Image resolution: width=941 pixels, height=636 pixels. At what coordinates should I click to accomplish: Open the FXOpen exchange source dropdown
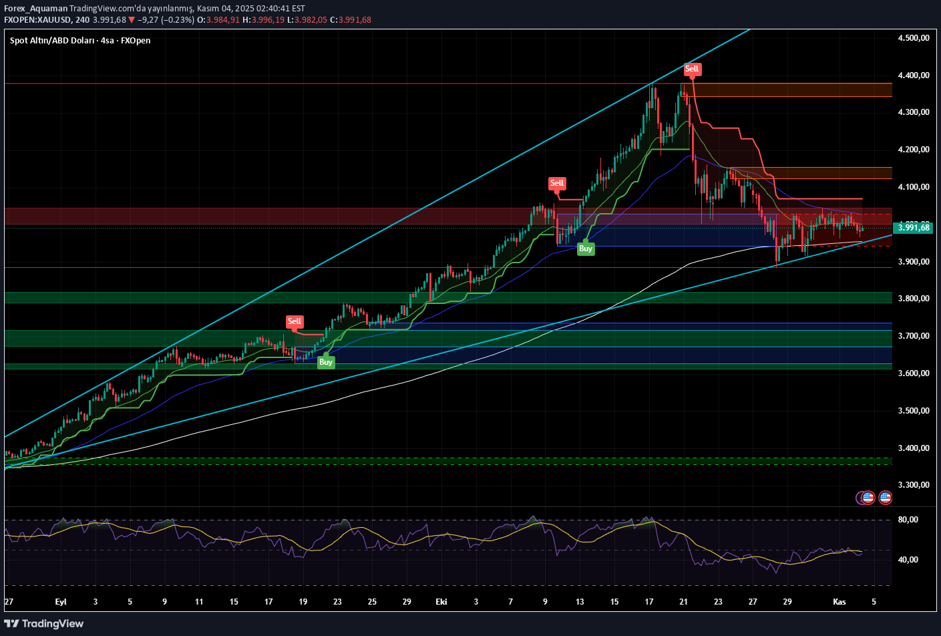pos(137,41)
